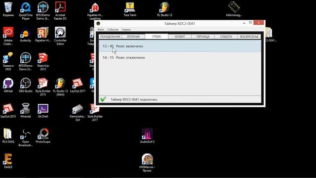Open the LayOut 2015 shortcut

point(8,109)
